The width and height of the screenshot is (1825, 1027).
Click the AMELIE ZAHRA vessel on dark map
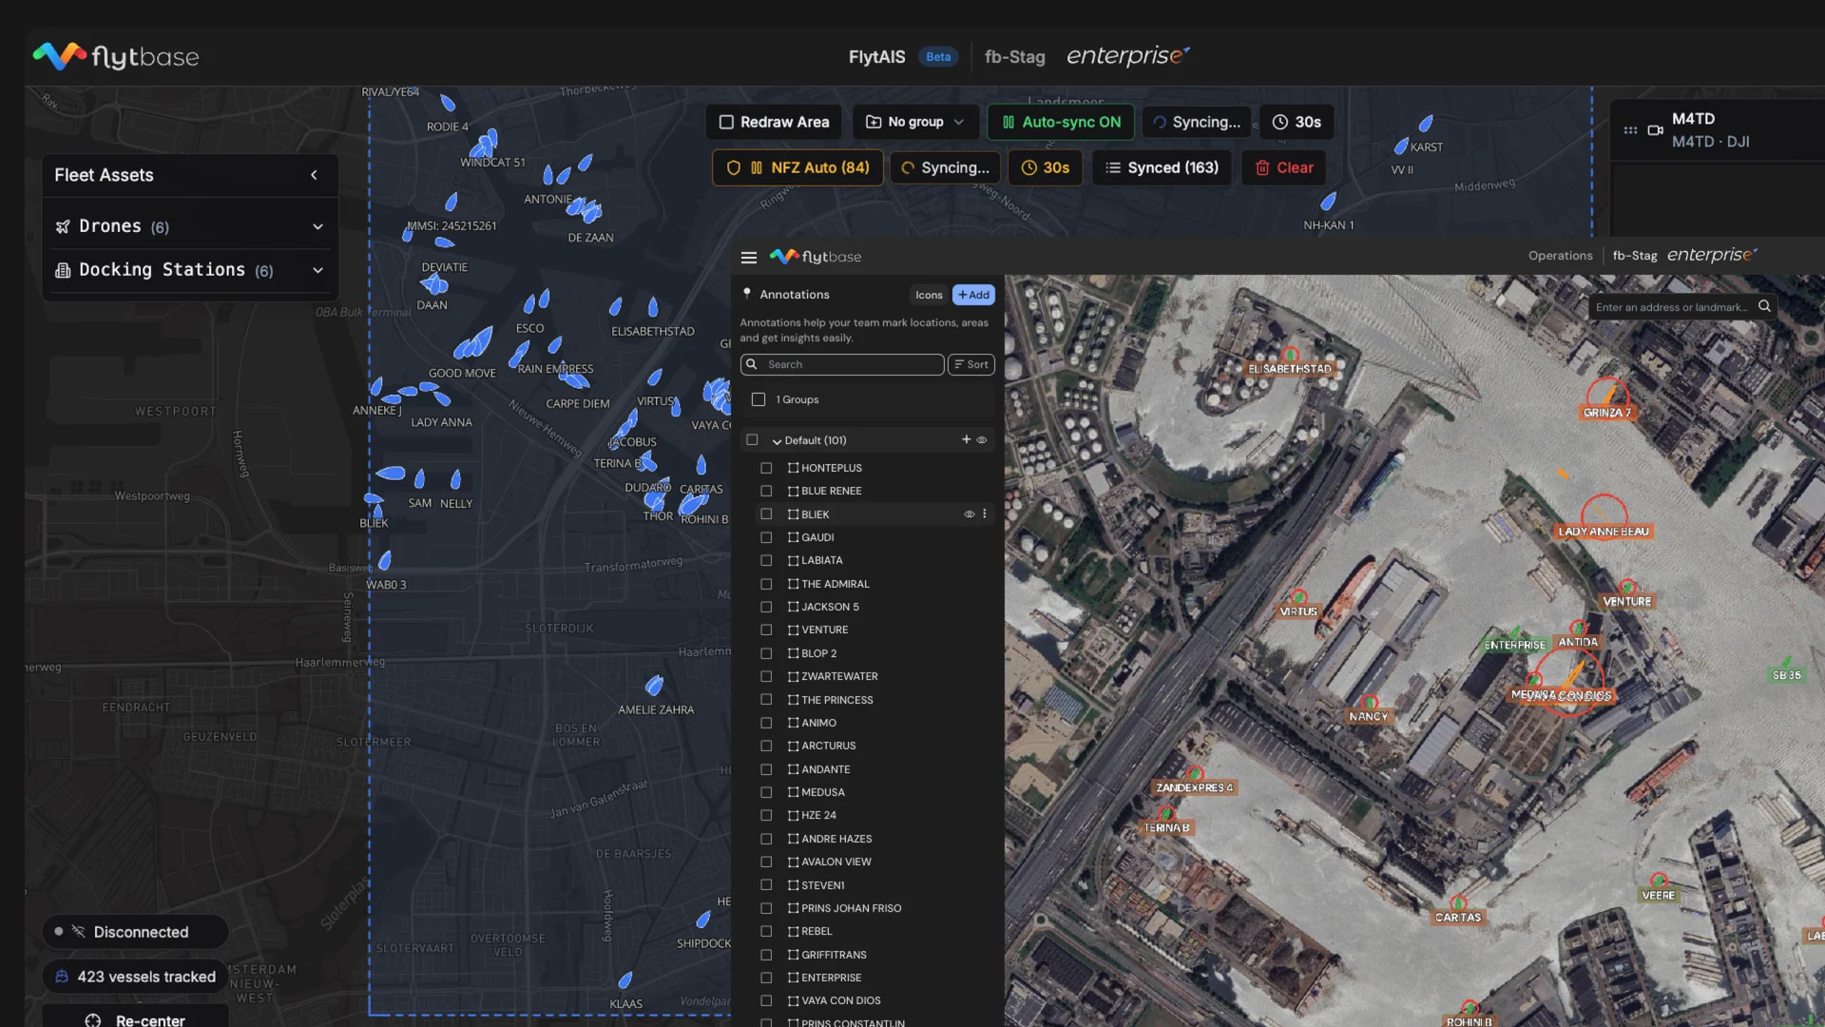(654, 686)
